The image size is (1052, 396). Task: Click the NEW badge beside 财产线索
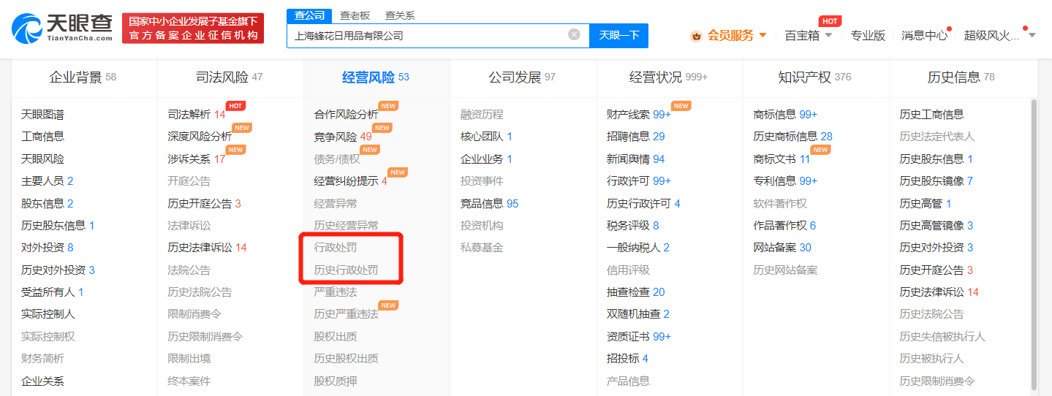pos(681,106)
